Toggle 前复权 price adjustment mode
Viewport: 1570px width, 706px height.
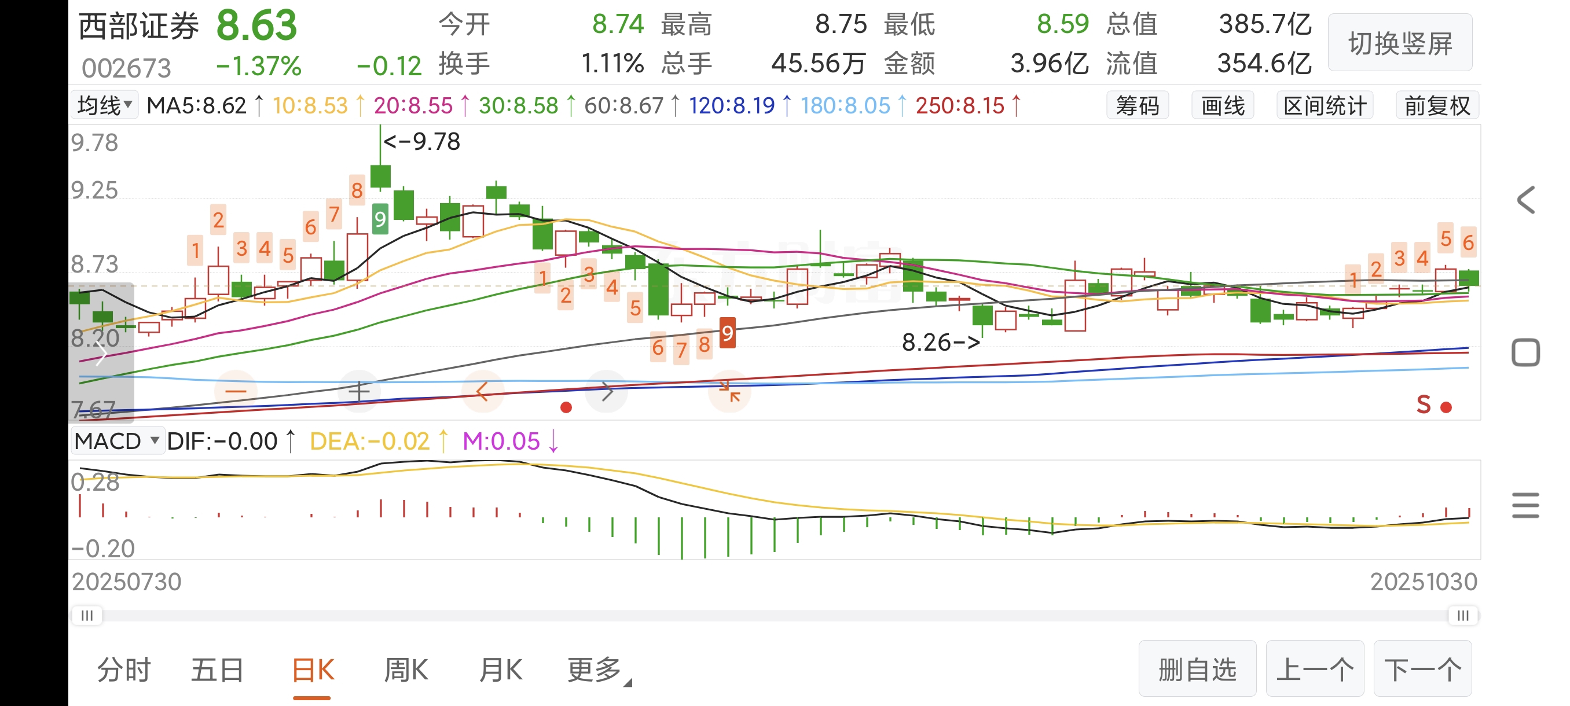pos(1437,106)
